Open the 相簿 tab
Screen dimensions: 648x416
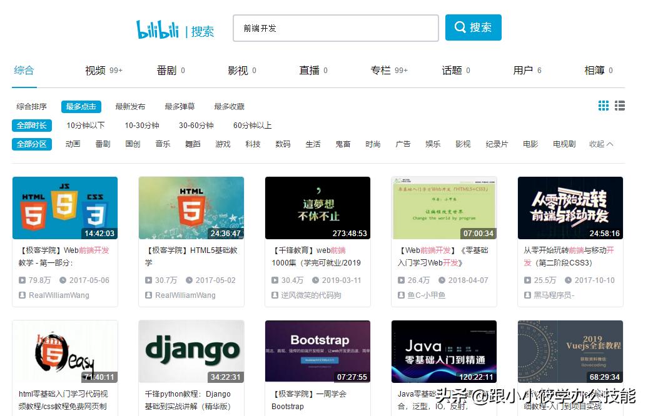599,71
